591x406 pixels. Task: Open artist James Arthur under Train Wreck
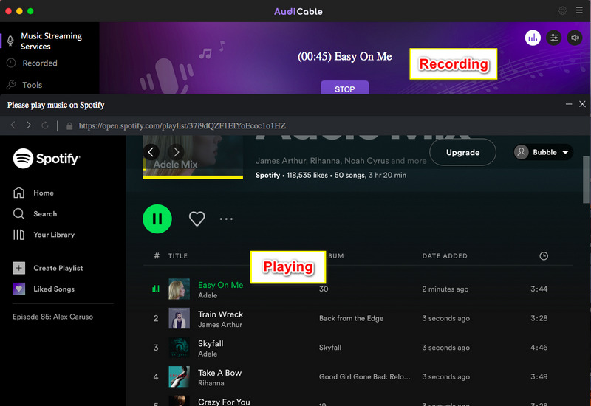[x=220, y=325]
